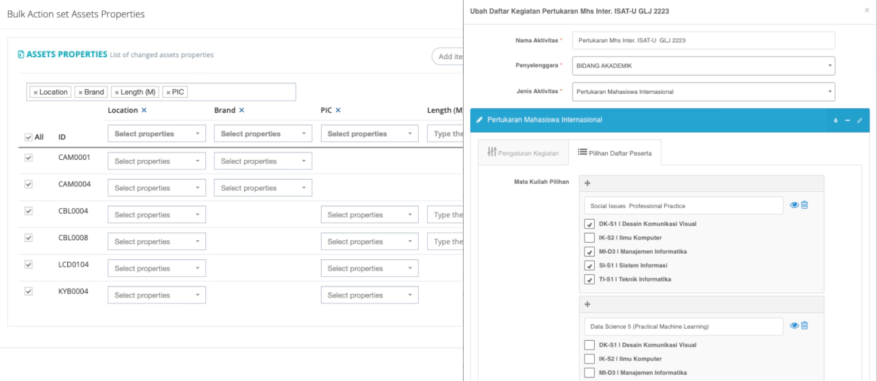Click eye icon beside Social Issues course
877x381 pixels.
coord(794,205)
